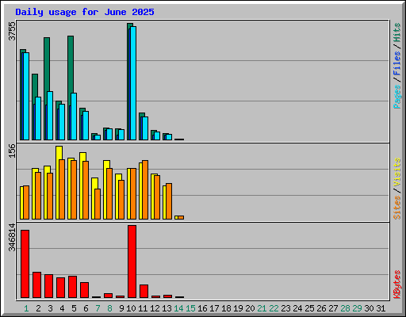
Task: Select green day 22 label
Action: pyautogui.click(x=274, y=308)
